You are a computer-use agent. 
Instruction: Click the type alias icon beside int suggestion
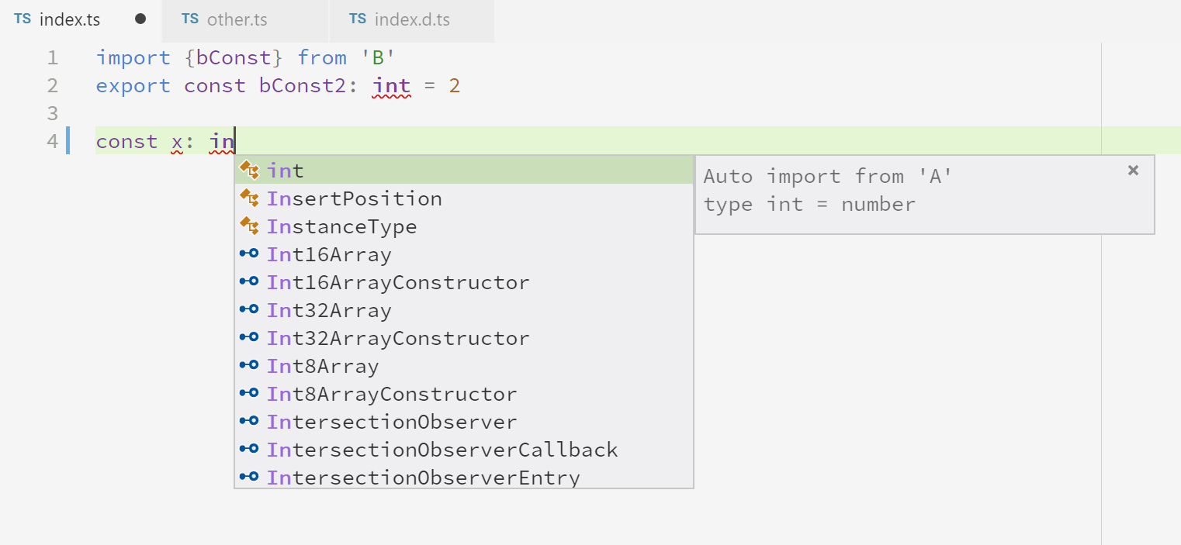[x=250, y=169]
